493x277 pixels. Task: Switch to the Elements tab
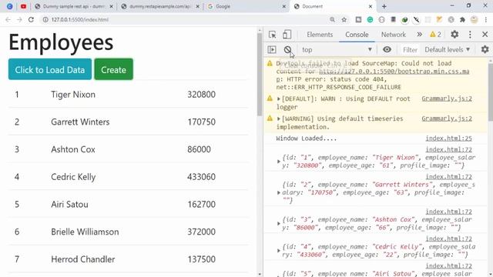tap(320, 35)
